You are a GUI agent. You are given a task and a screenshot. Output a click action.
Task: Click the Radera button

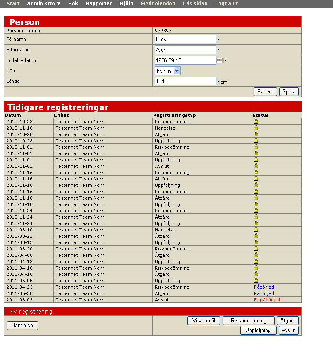coord(265,92)
